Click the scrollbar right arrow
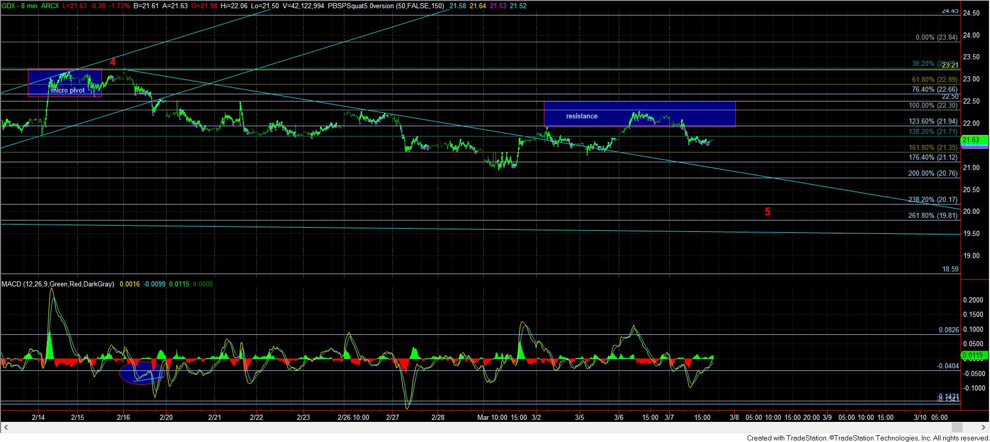 [x=983, y=427]
